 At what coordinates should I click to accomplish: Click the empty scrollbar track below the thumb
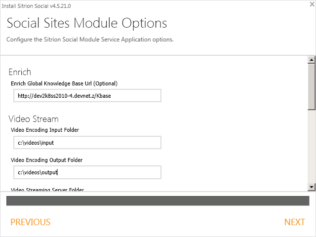tap(311, 148)
